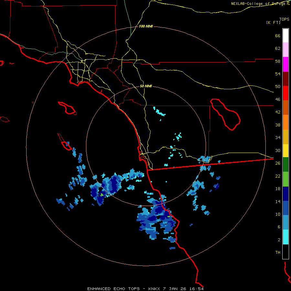Click the legend value "46"
The width and height of the screenshot is (291, 291).
click(278, 99)
